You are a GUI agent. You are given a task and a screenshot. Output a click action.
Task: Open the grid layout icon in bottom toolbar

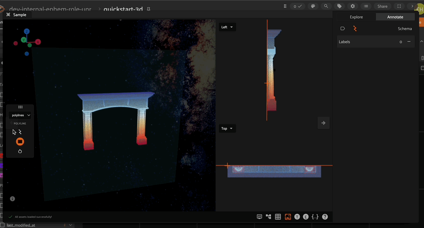pyautogui.click(x=278, y=217)
